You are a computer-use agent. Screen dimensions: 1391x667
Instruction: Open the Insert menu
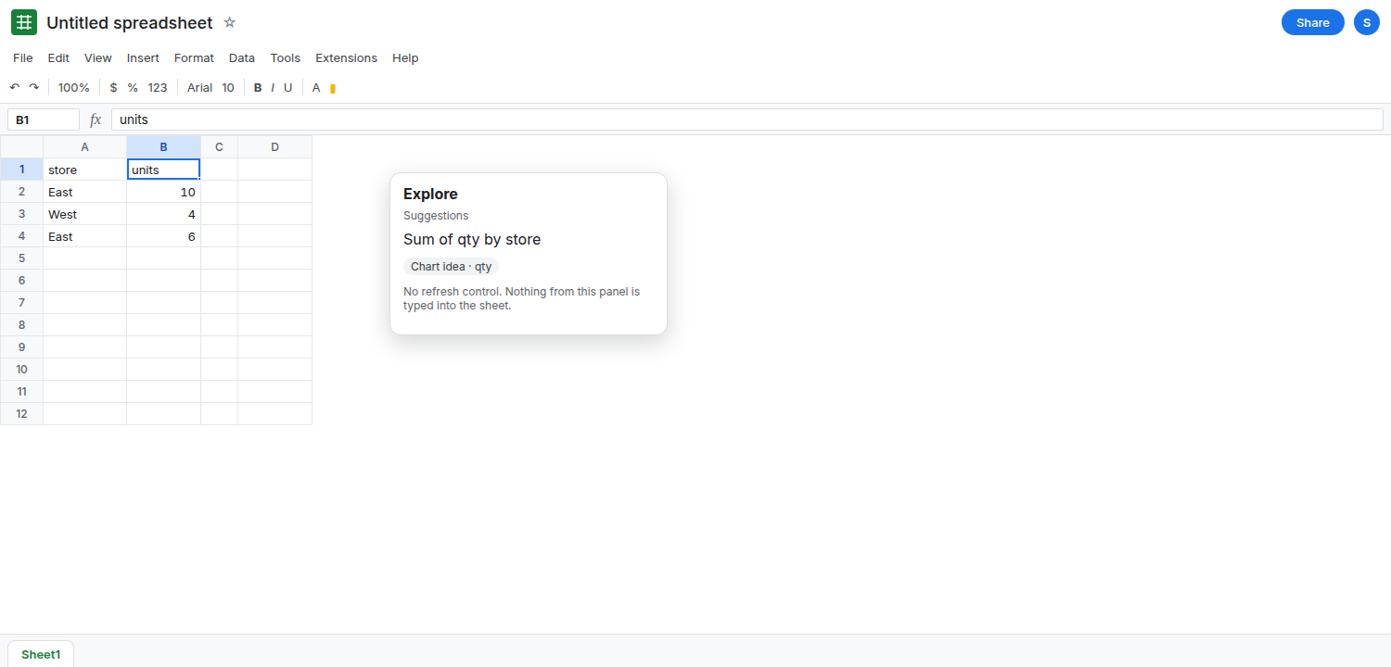click(143, 57)
